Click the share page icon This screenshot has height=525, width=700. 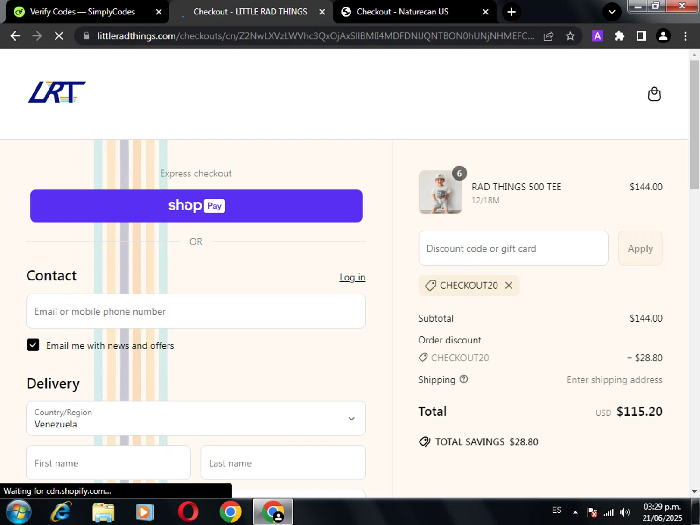[x=548, y=36]
